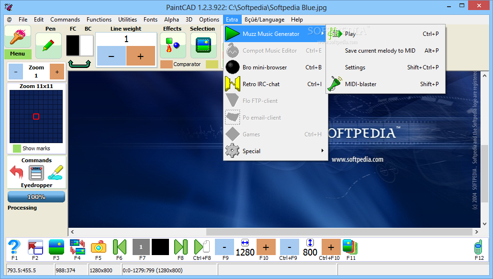Screen dimensions: 493x279
Task: Click the 1280 width value
Action: [245, 252]
